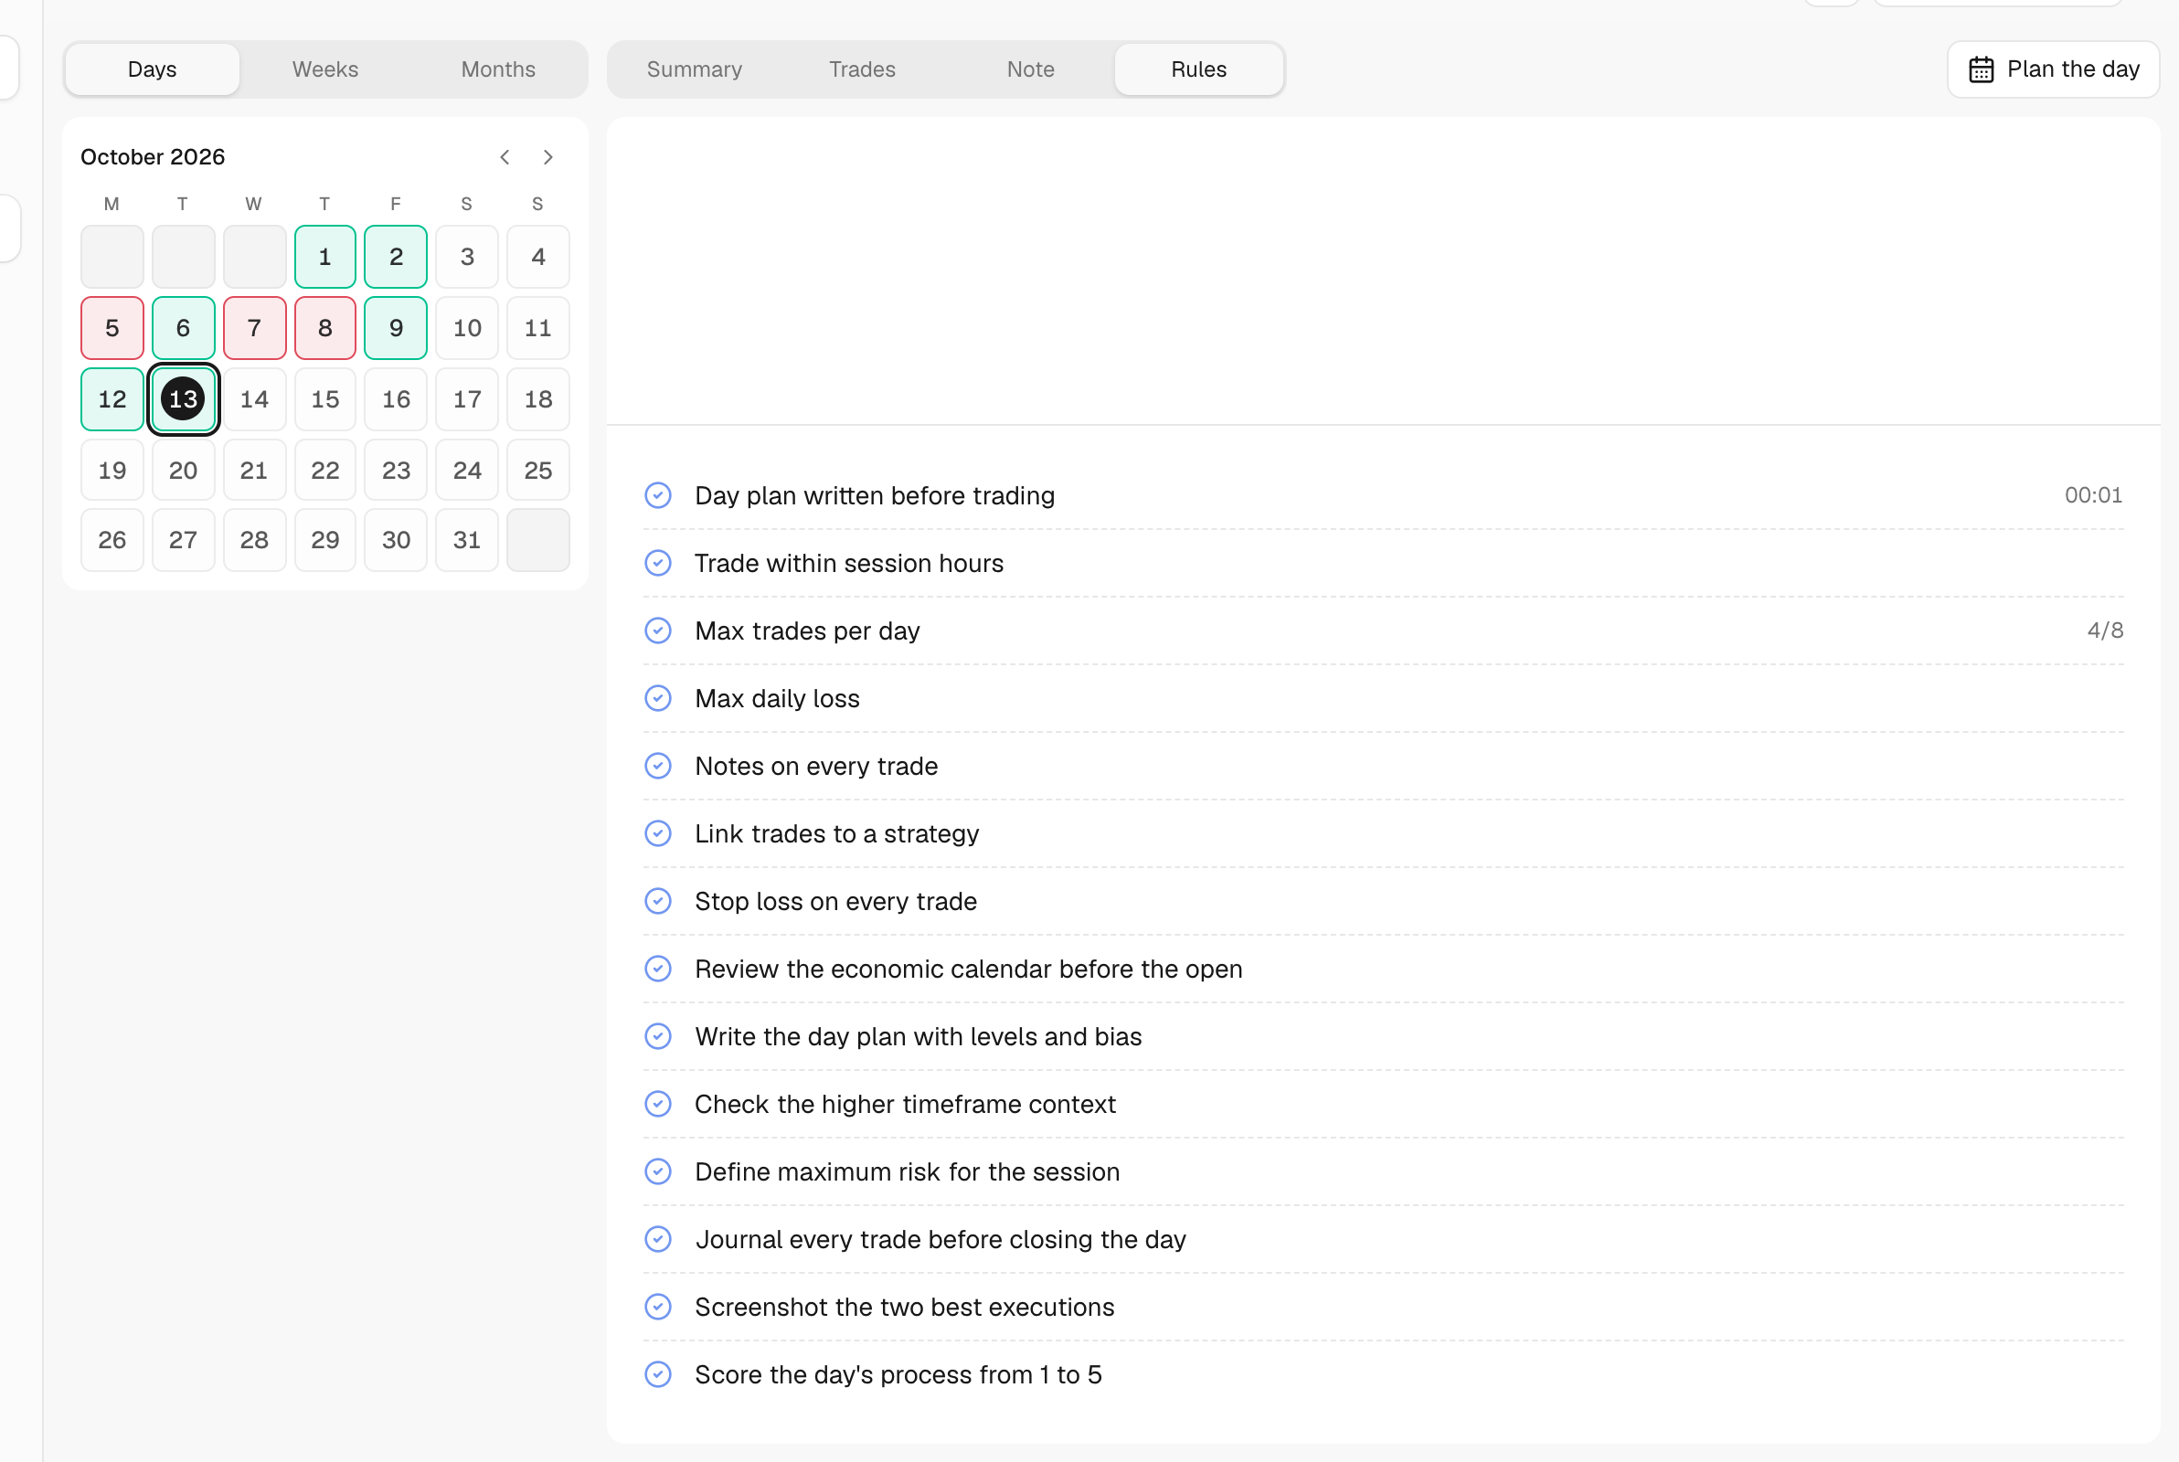
Task: Toggle check icon for Check the higher timeframe context
Action: point(658,1104)
